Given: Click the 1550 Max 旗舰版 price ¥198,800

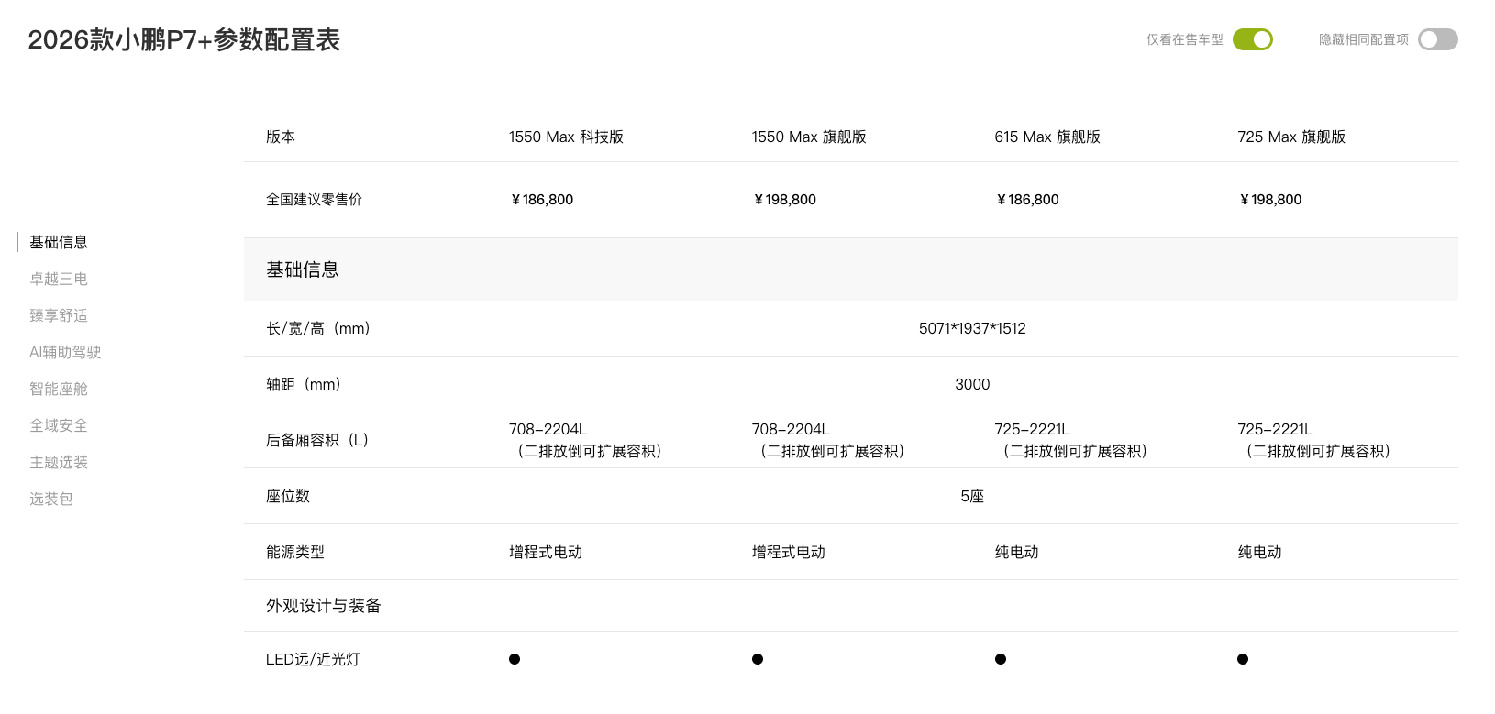Looking at the screenshot, I should point(784,200).
